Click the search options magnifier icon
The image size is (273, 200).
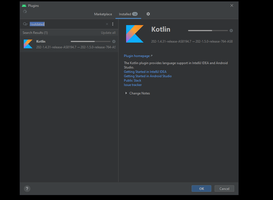(x=25, y=24)
